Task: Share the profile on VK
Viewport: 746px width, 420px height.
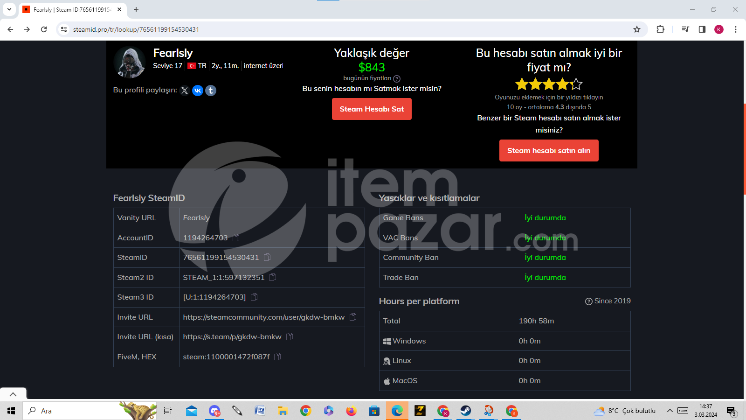Action: point(198,91)
